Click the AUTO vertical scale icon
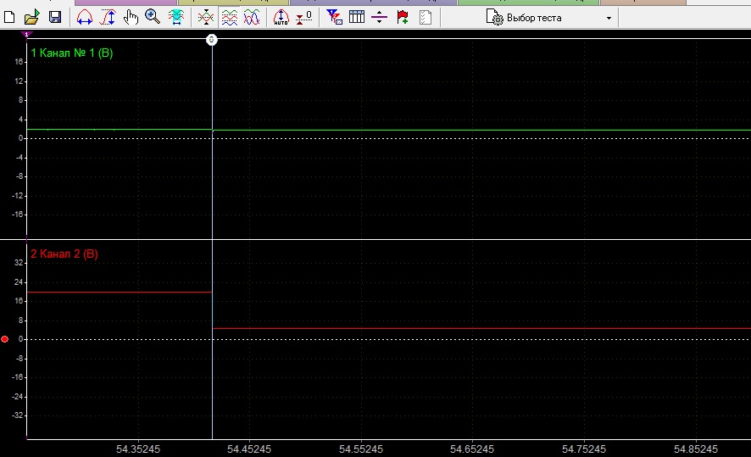The image size is (751, 457). [281, 18]
